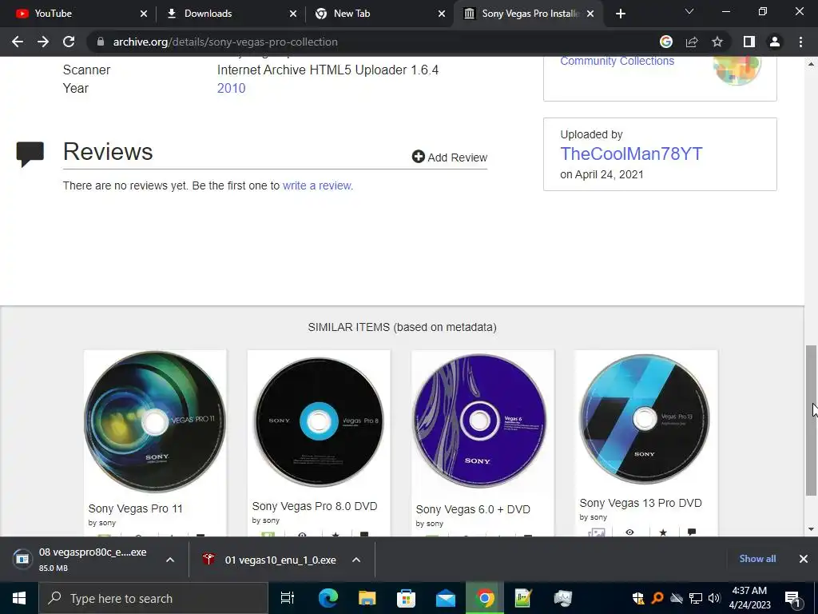Image resolution: width=818 pixels, height=614 pixels.
Task: Go back to the previous page
Action: tap(18, 42)
